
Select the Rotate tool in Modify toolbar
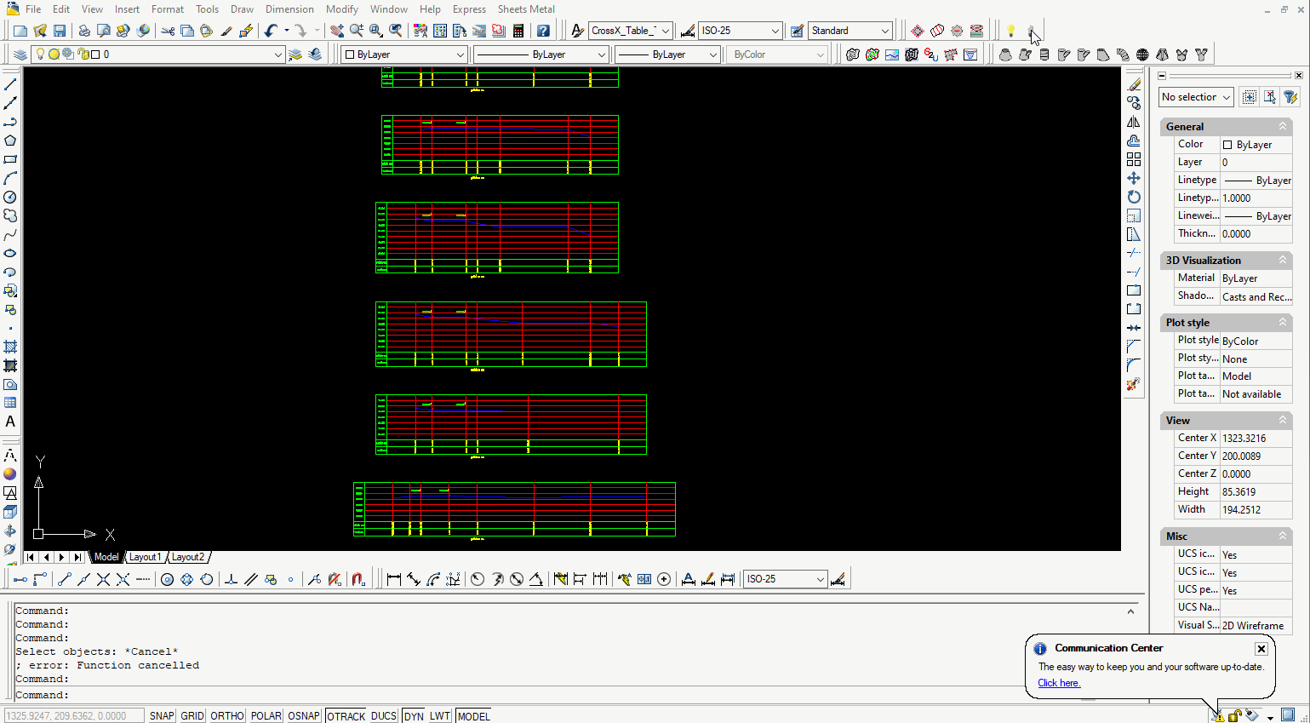tap(1134, 197)
